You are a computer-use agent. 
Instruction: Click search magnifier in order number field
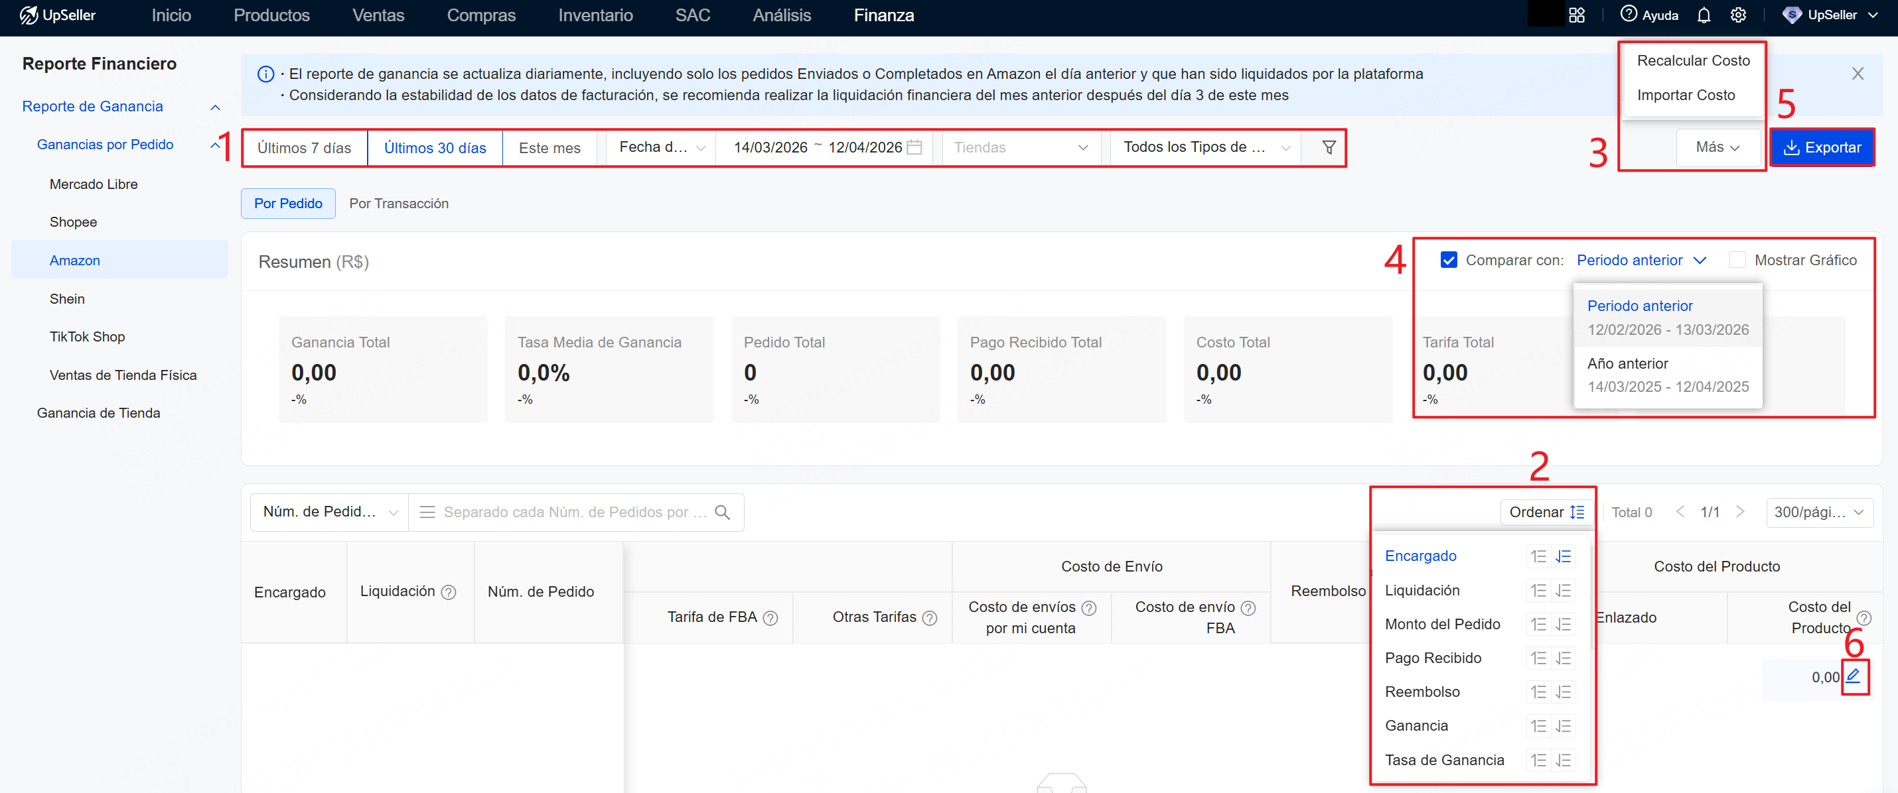pyautogui.click(x=722, y=513)
